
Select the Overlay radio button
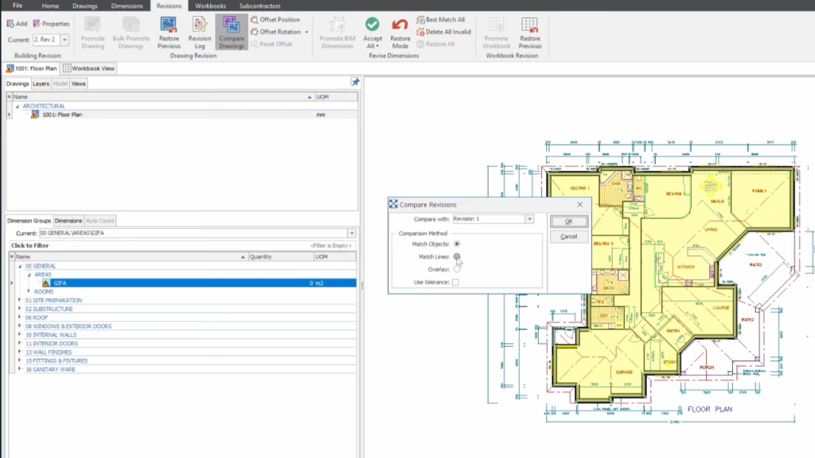[x=457, y=270]
